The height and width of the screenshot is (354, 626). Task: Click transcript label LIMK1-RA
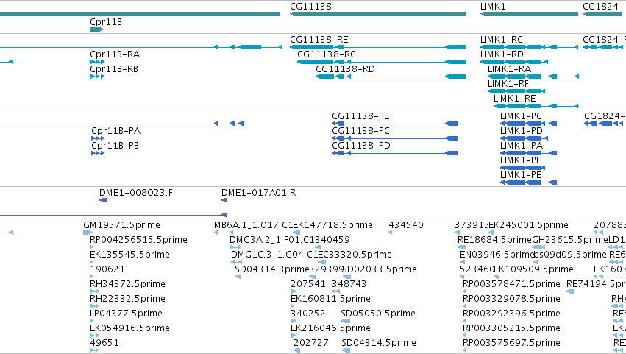(x=510, y=69)
